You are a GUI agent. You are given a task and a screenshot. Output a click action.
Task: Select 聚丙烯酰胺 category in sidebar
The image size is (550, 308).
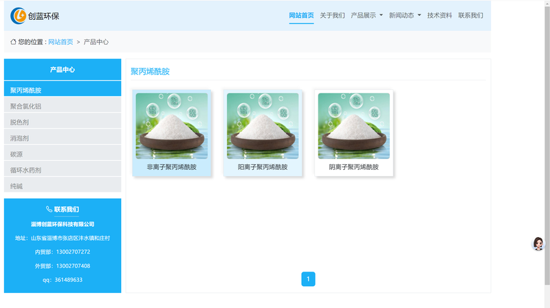[x=63, y=90]
